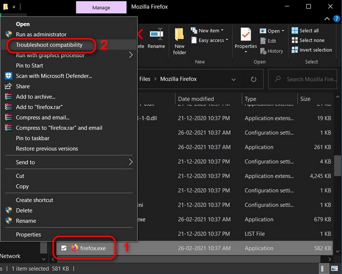Open the Properties ribbon icon
The width and height of the screenshot is (342, 274).
pos(246,34)
